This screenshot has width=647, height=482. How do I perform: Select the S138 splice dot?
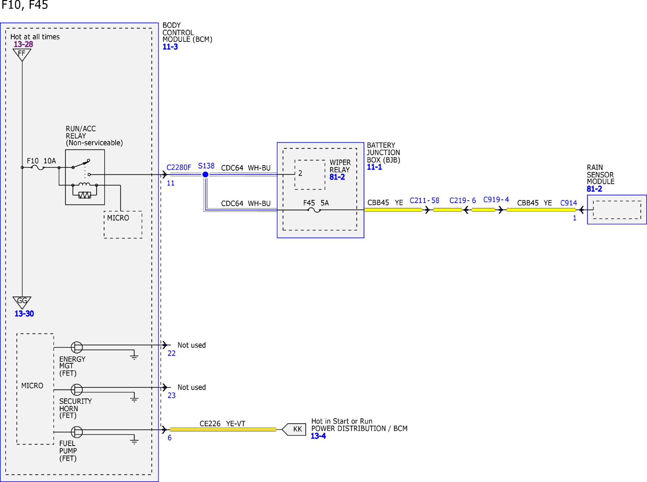pos(205,175)
